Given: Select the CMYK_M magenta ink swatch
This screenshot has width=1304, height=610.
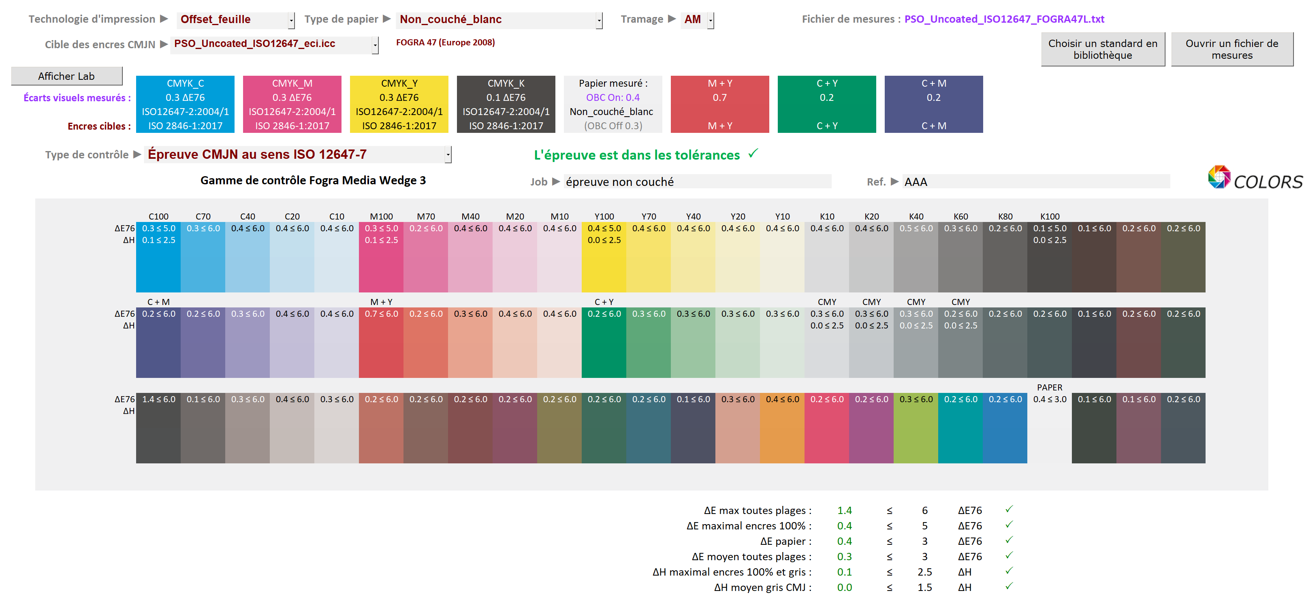Looking at the screenshot, I should coord(292,104).
